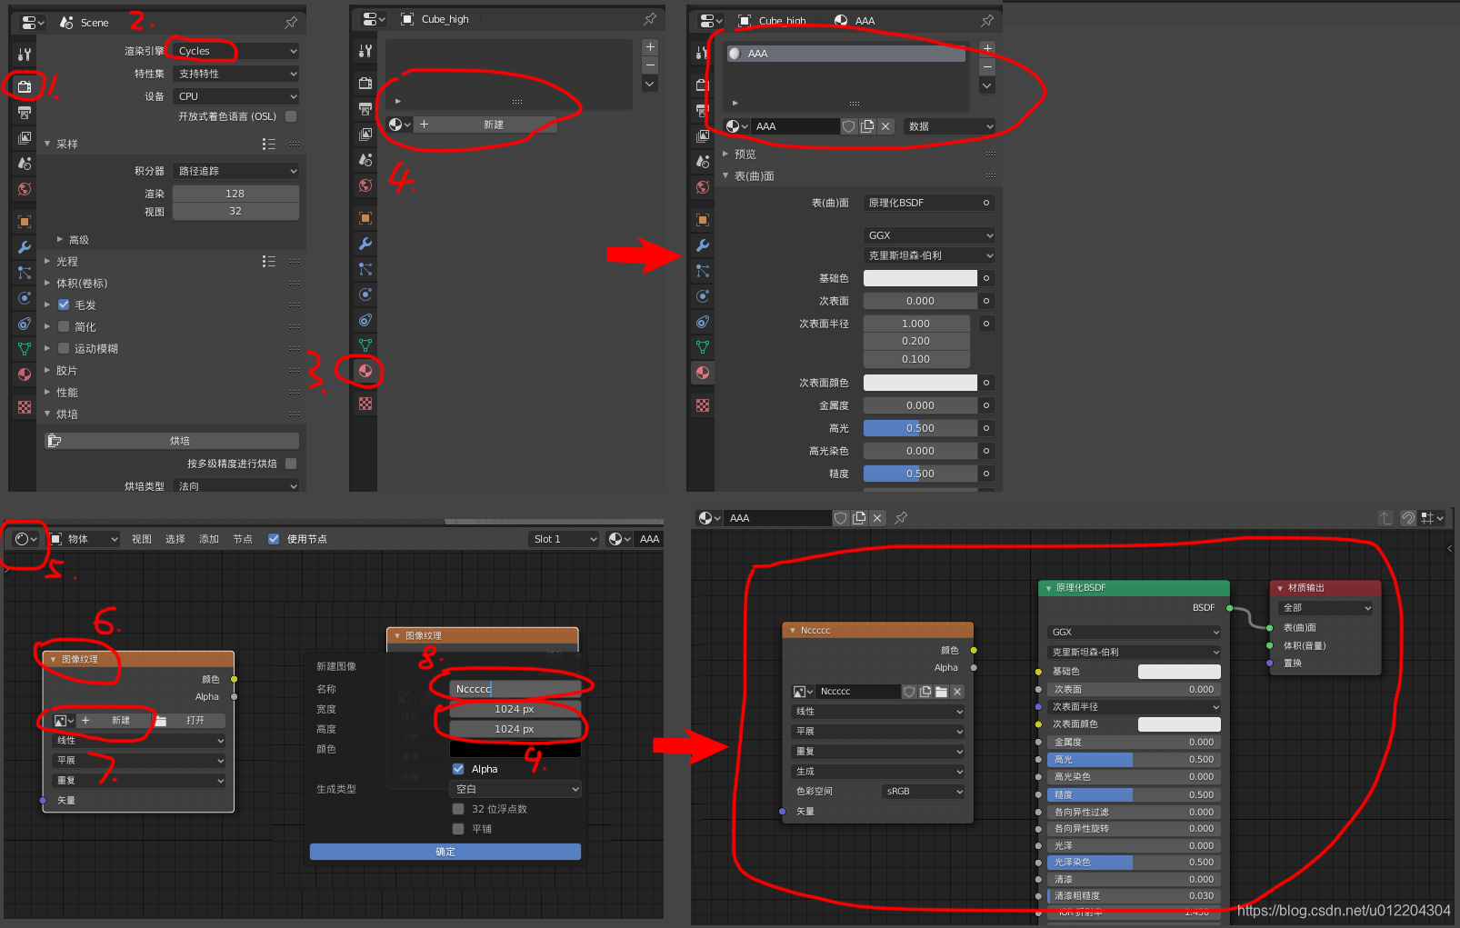Browse material icon in middle Cube_high panel

pyautogui.click(x=400, y=125)
